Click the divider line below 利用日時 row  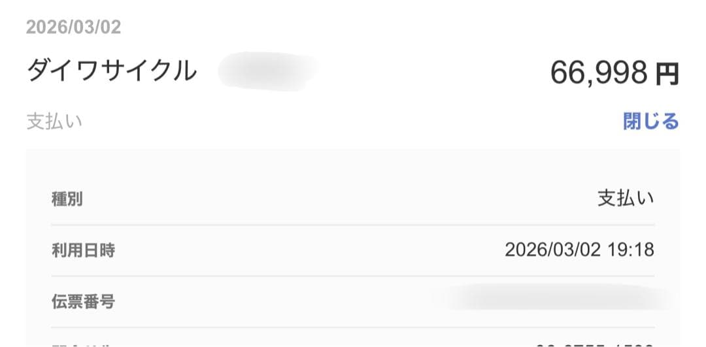coord(353,276)
